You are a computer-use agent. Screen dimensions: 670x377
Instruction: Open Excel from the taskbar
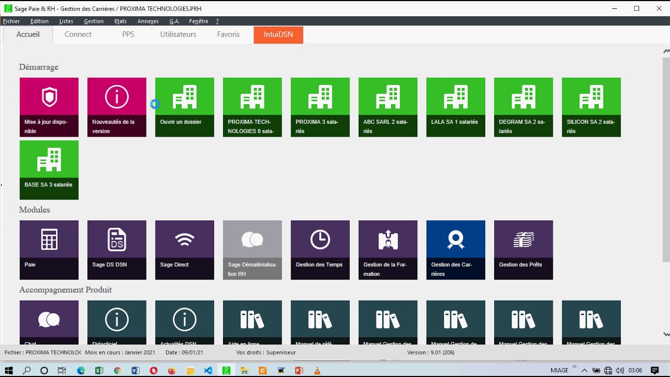coord(99,370)
